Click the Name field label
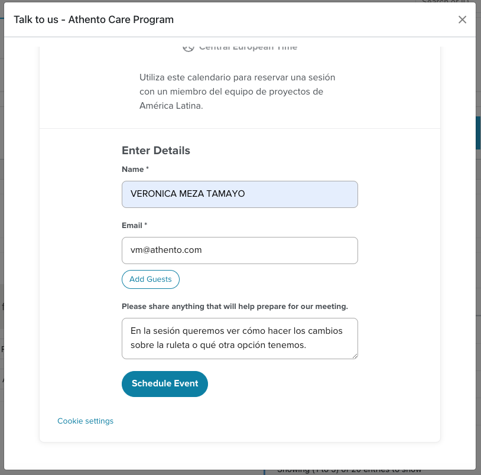Image resolution: width=481 pixels, height=475 pixels. point(135,170)
